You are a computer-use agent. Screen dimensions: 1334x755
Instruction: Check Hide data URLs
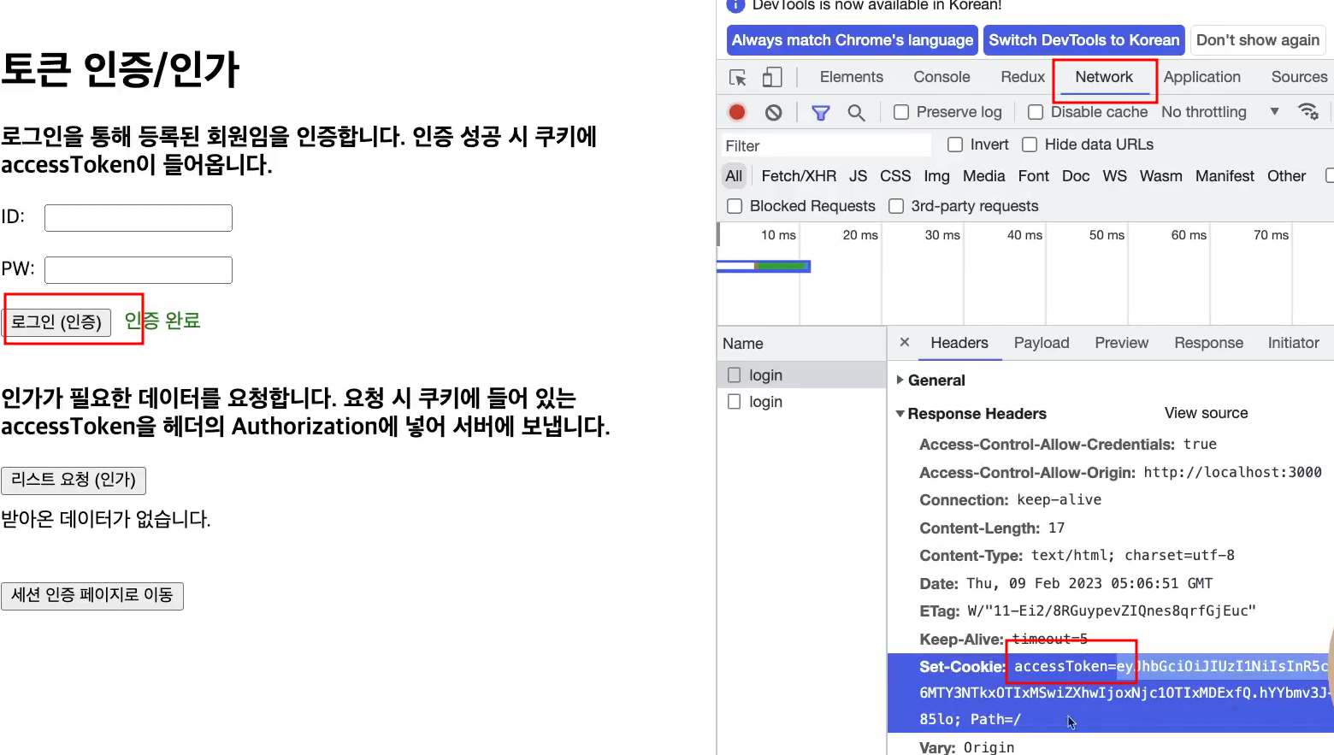click(1030, 145)
